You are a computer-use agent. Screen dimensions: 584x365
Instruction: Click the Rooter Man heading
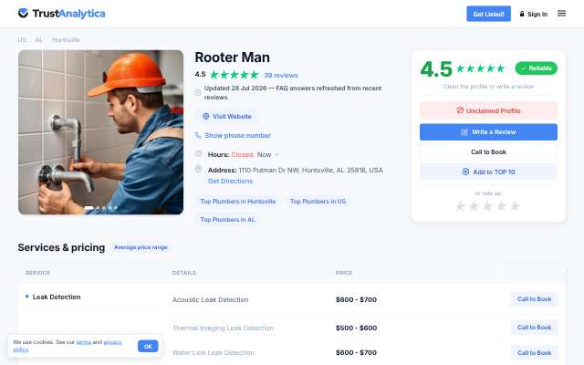click(232, 57)
